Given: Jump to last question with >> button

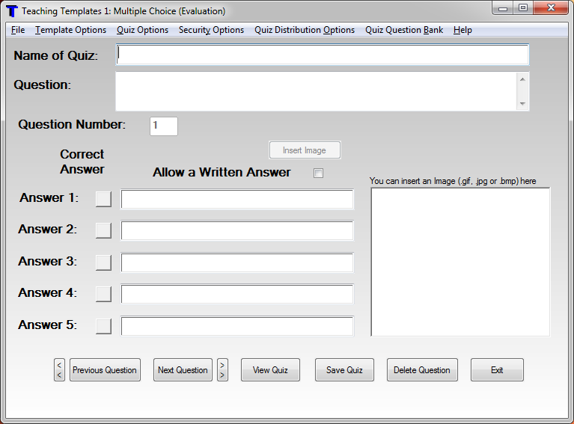Looking at the screenshot, I should [x=222, y=370].
